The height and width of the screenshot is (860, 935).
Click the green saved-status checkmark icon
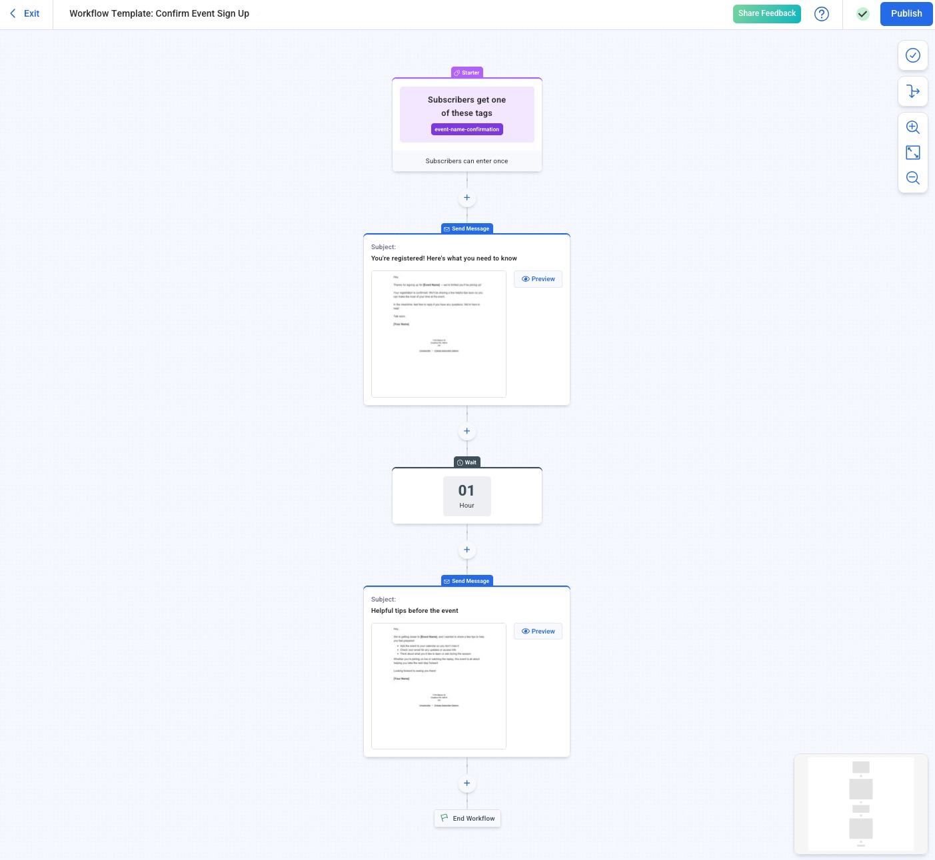(x=862, y=13)
